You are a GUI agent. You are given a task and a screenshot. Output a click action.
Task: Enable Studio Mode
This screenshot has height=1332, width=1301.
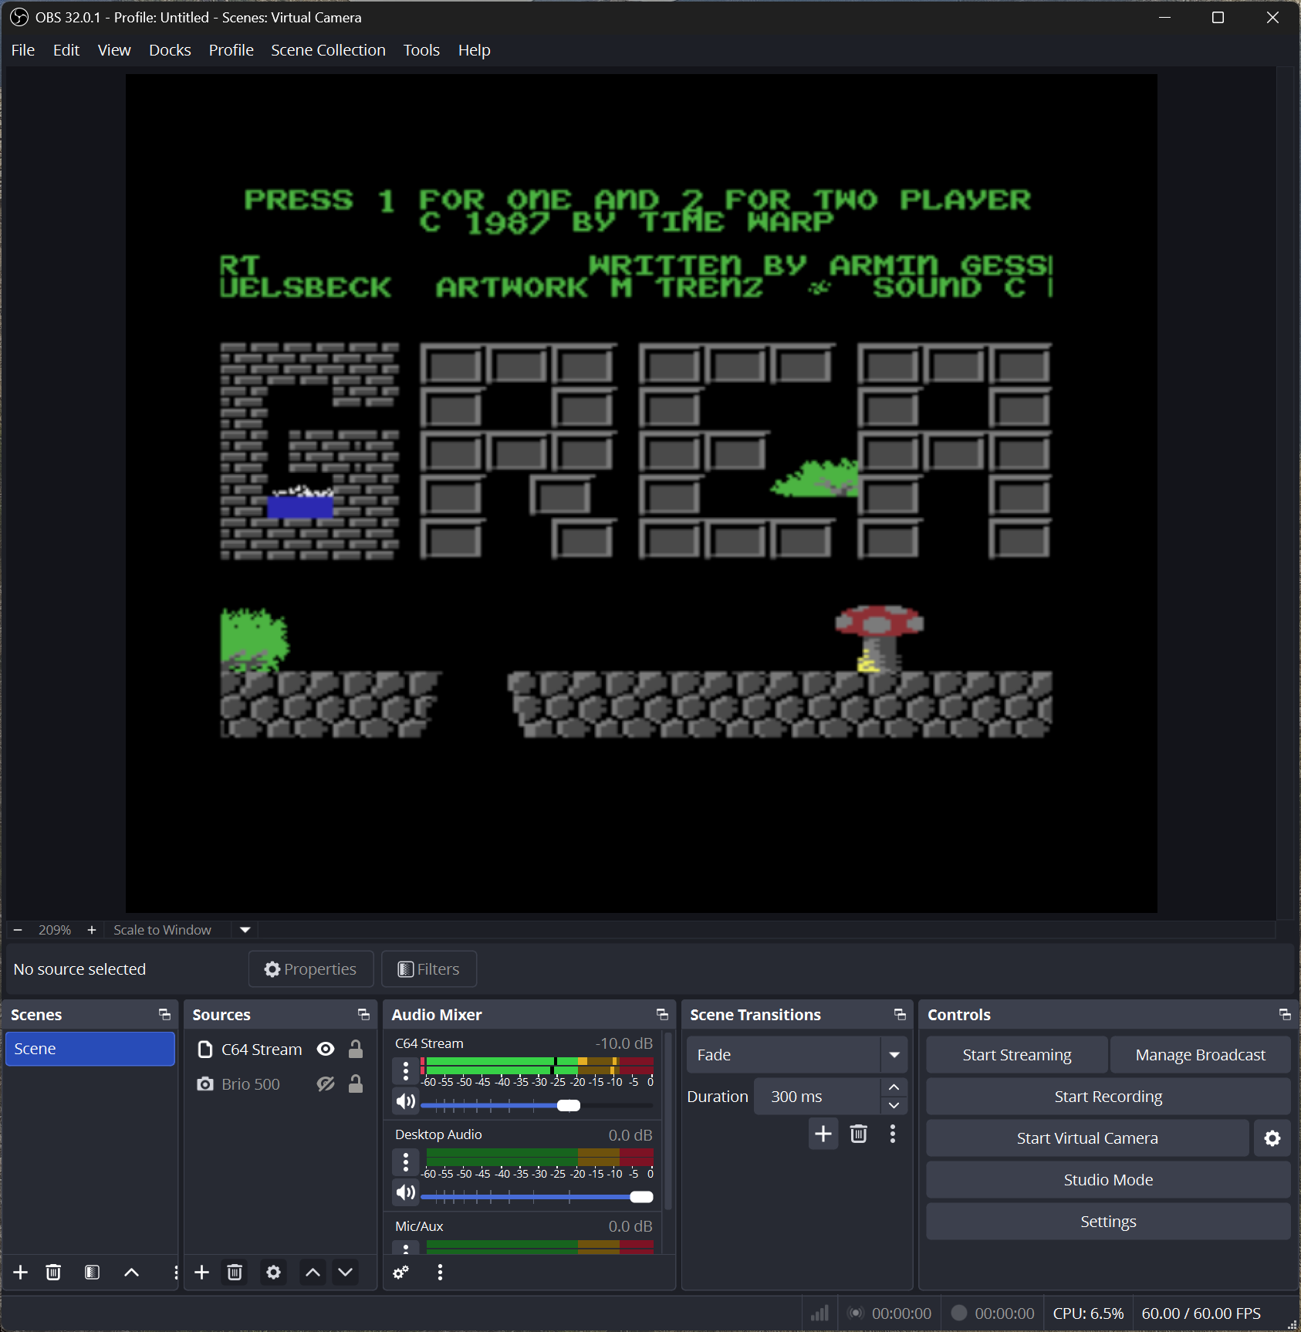[1107, 1179]
